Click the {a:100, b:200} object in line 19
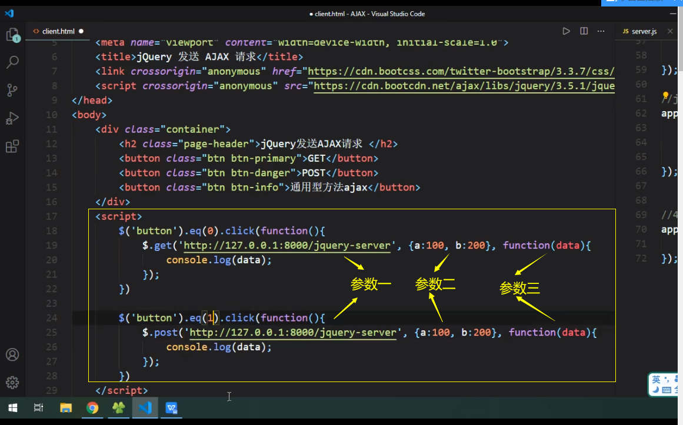This screenshot has width=683, height=425. point(452,246)
